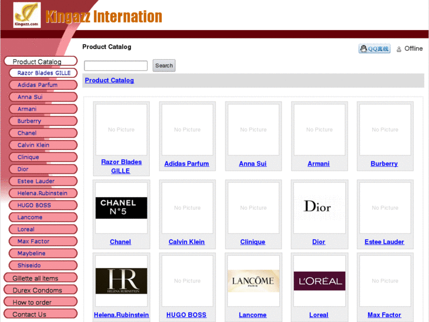Image resolution: width=429 pixels, height=322 pixels.
Task: Select Product Catalog in the sidebar menu
Action: click(x=41, y=61)
